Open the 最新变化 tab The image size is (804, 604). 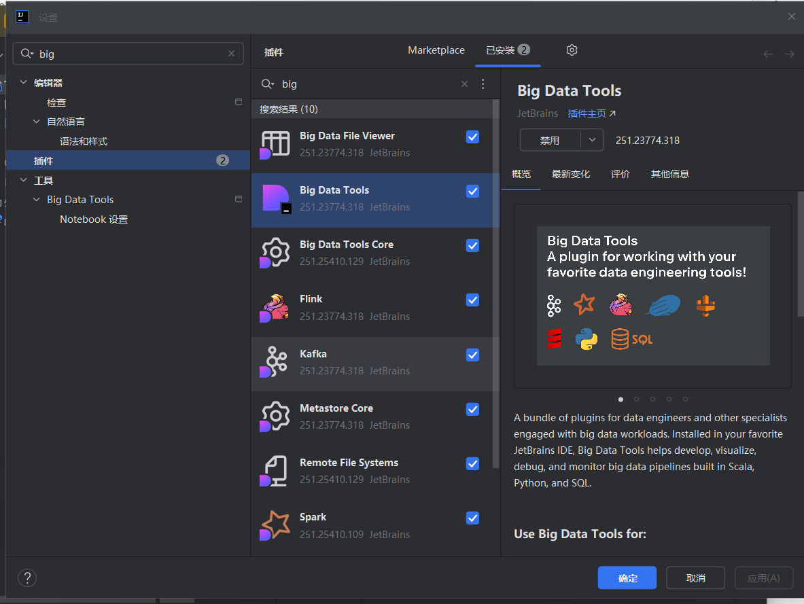tap(571, 175)
